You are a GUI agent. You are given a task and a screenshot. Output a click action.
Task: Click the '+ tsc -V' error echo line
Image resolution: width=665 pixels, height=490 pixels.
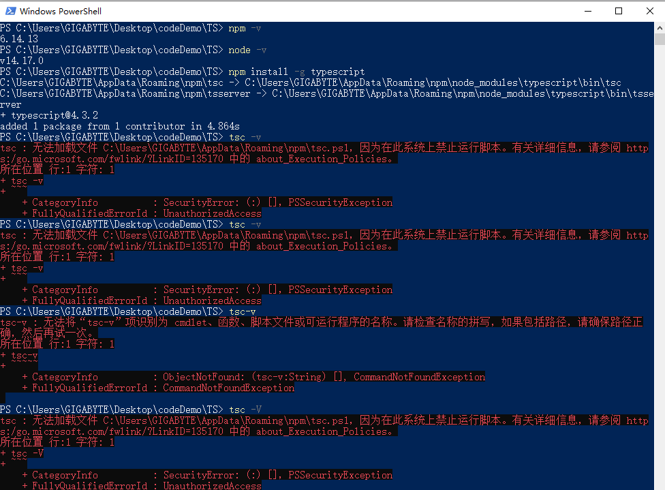pos(22,453)
